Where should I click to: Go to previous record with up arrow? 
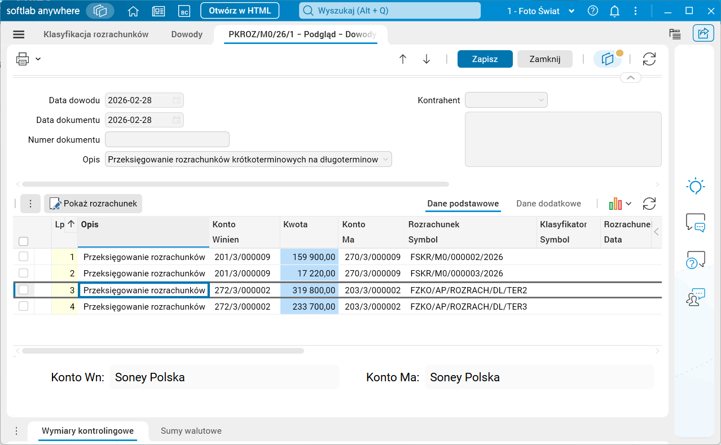pos(403,59)
